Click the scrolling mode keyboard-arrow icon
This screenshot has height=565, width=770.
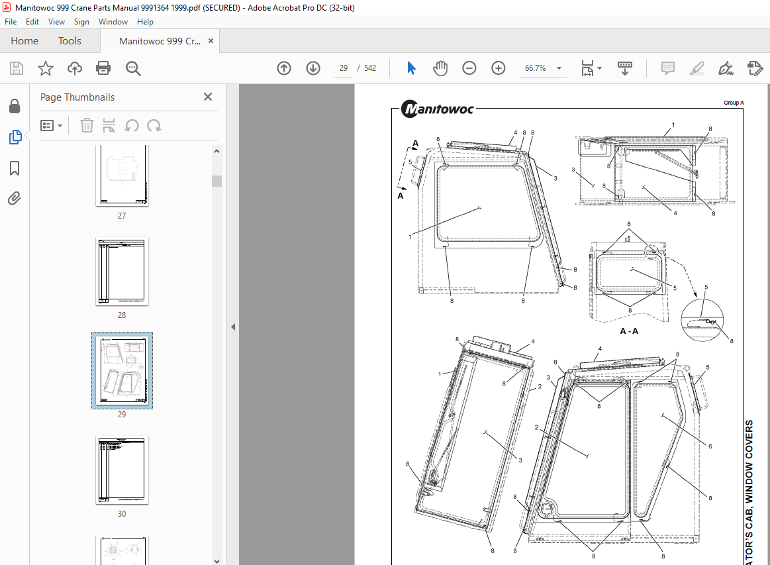624,68
